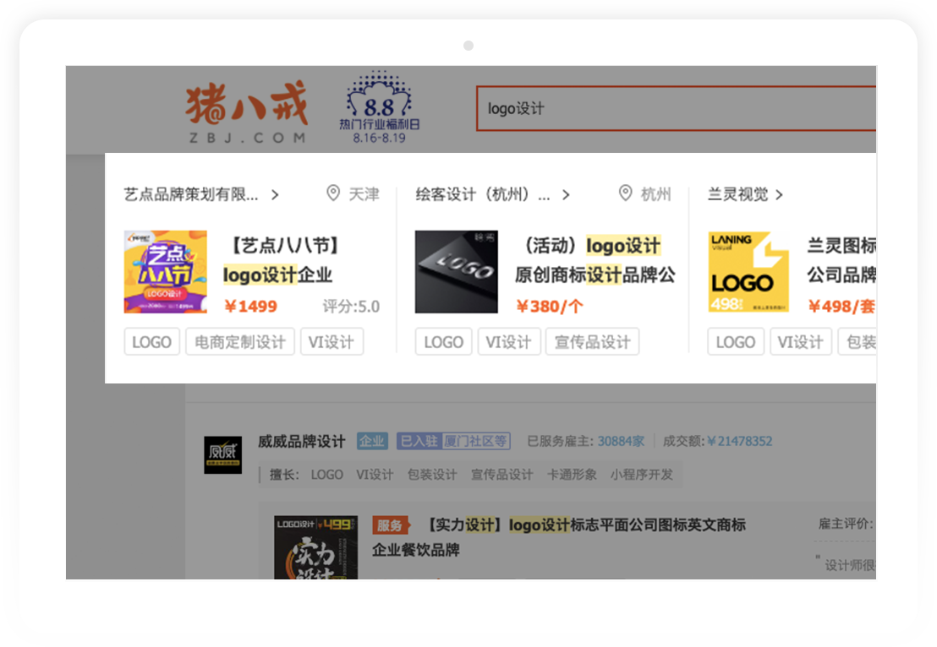Select VI设计 tag under 绘客设计 card
Image resolution: width=937 pixels, height=647 pixels.
tap(509, 342)
